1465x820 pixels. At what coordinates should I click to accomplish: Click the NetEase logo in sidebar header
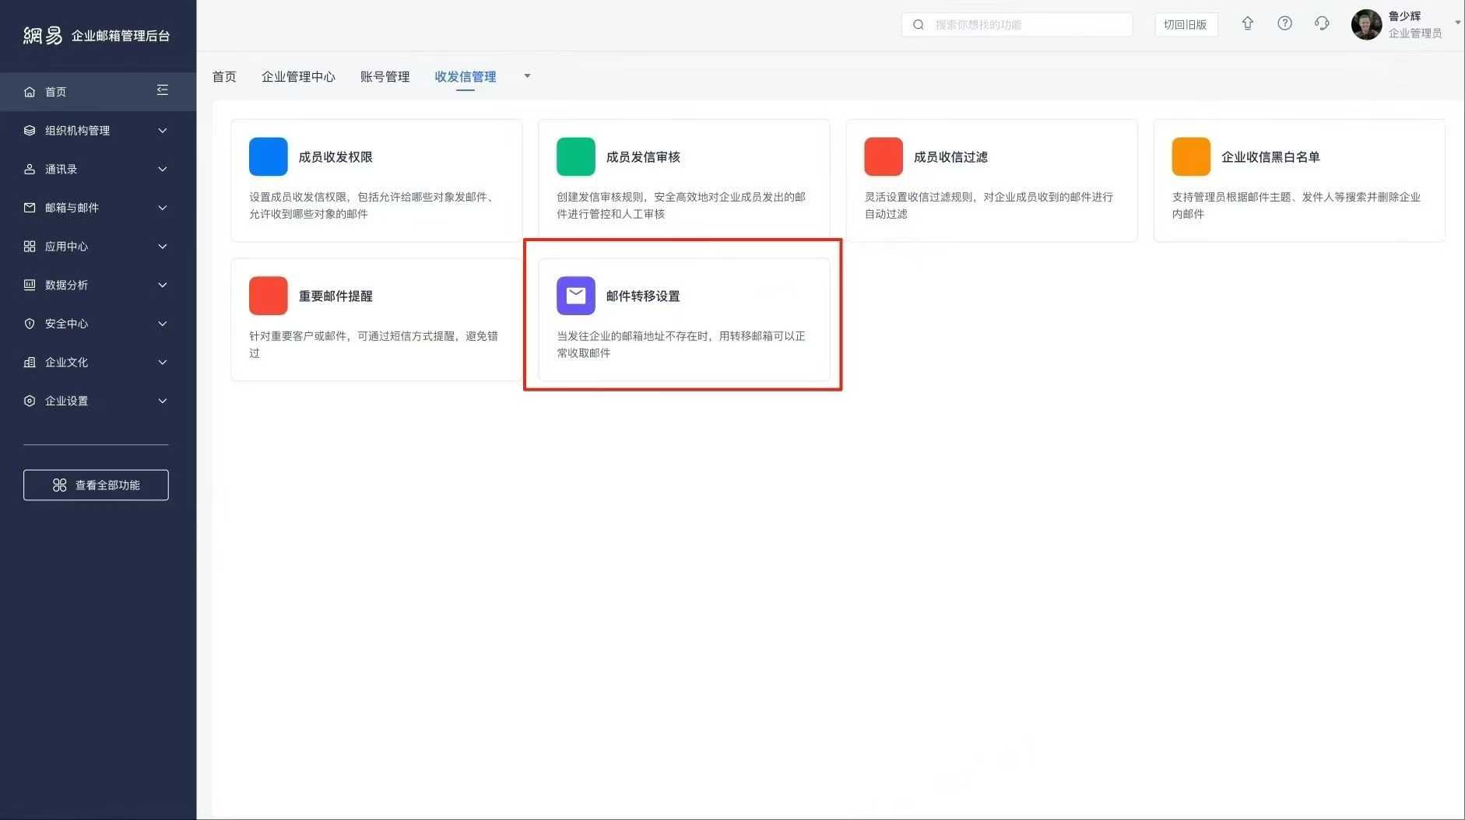point(42,35)
